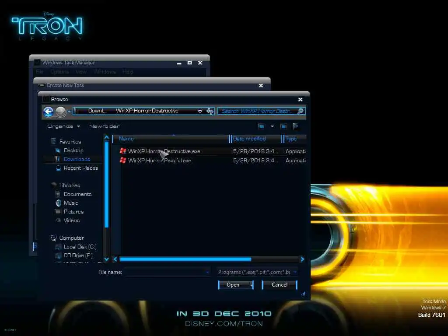The width and height of the screenshot is (448, 336).
Task: Open the file type filter dropdown
Action: click(295, 272)
